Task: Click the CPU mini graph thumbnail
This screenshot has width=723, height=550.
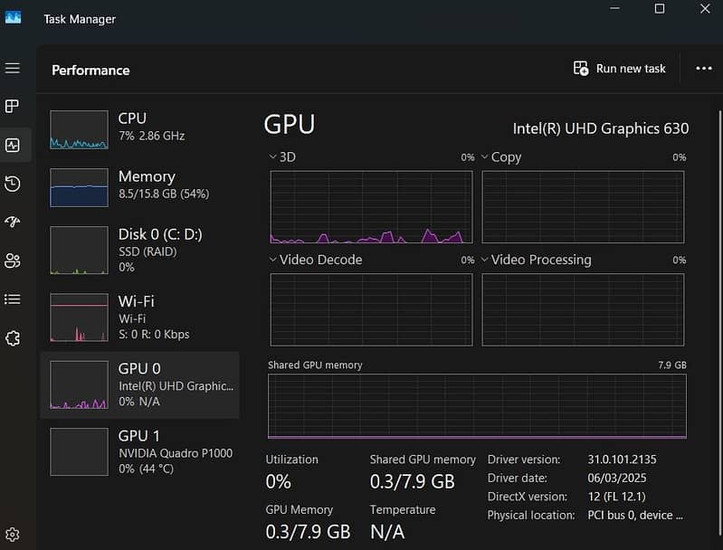Action: tap(80, 129)
